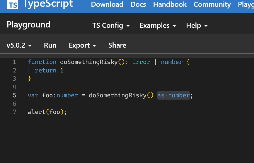The height and width of the screenshot is (163, 254).
Task: Click line number 1 in gutter
Action: click(14, 62)
